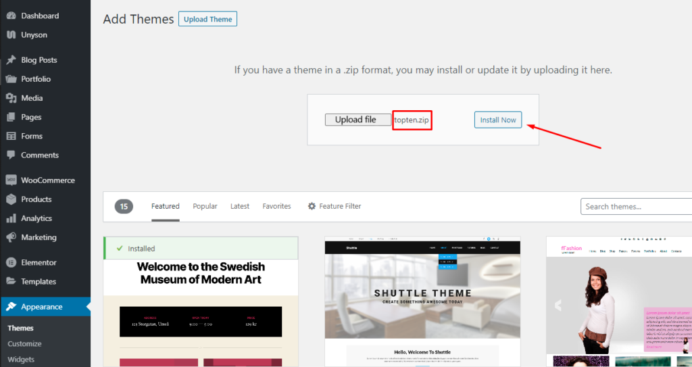Open the Shuttle Theme preview thumbnail

(422, 301)
